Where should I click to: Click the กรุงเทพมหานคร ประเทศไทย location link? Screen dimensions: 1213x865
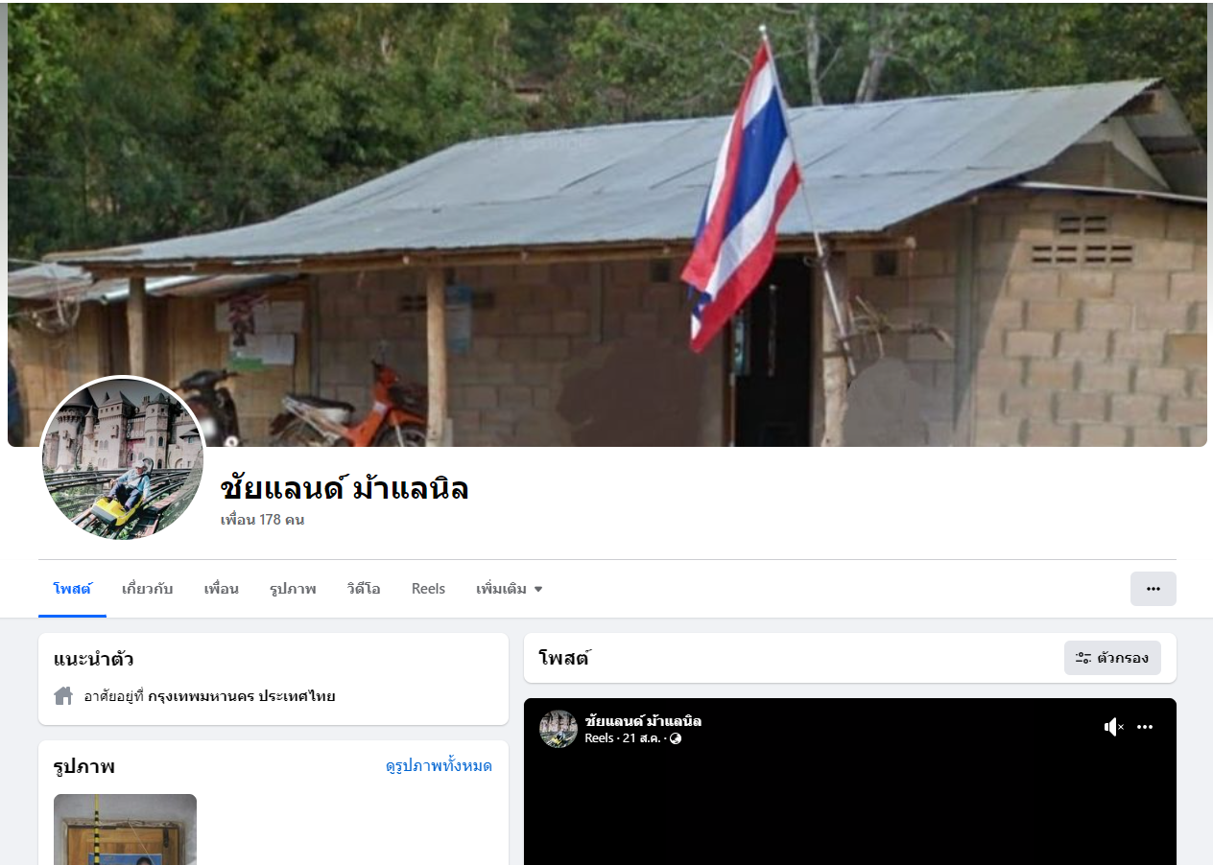pyautogui.click(x=242, y=696)
